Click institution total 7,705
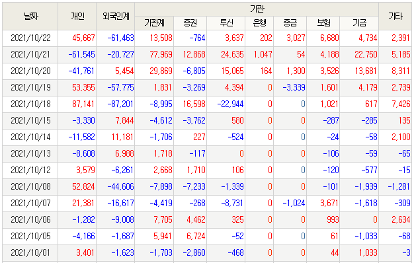This screenshot has height=263, width=414. pyautogui.click(x=163, y=220)
